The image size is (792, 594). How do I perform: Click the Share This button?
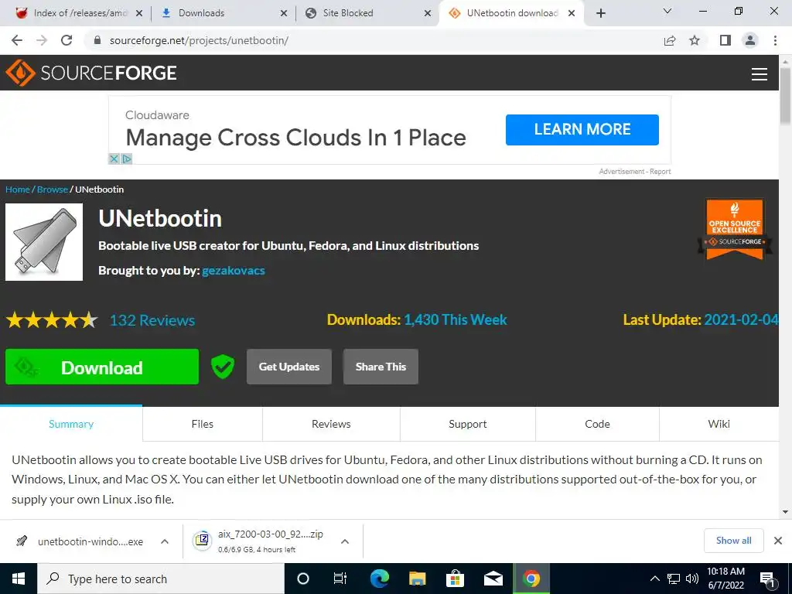click(x=381, y=367)
